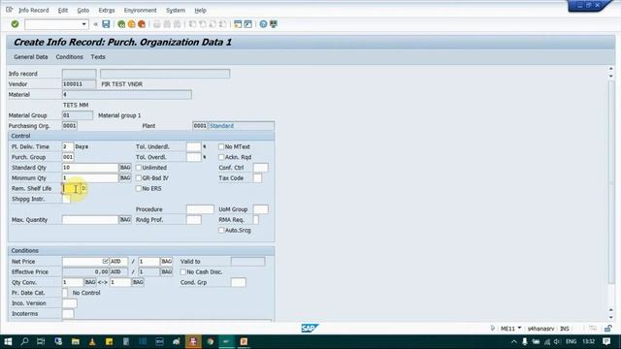
Task: Click the Create New Session icon
Action: tap(238, 24)
